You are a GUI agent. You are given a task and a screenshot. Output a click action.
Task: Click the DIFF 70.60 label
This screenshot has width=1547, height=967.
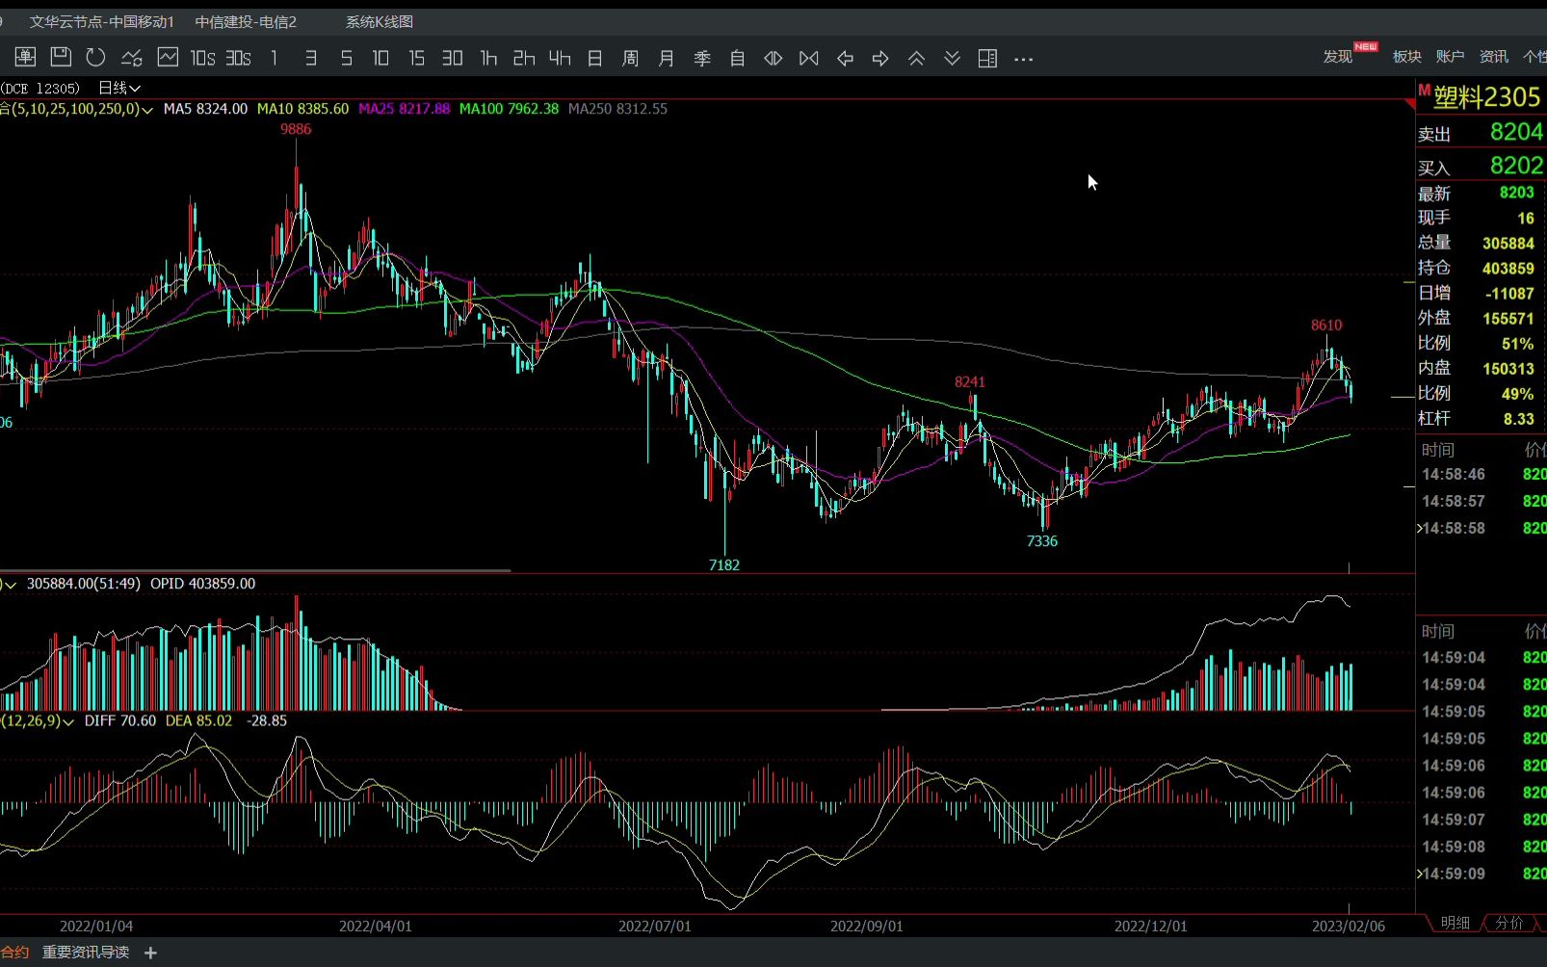click(x=119, y=720)
